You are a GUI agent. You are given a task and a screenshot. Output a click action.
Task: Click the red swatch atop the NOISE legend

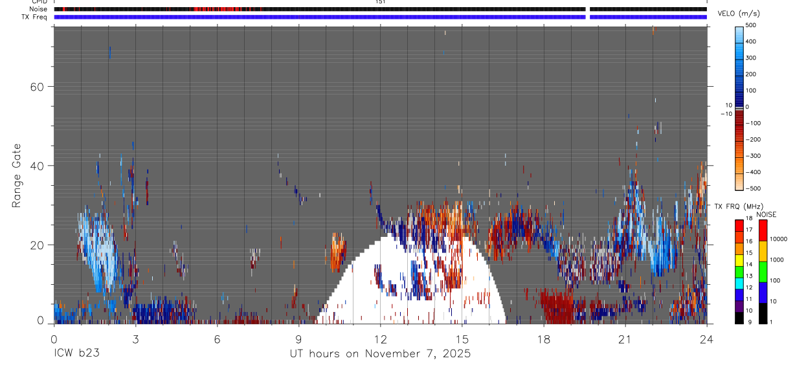[762, 230]
